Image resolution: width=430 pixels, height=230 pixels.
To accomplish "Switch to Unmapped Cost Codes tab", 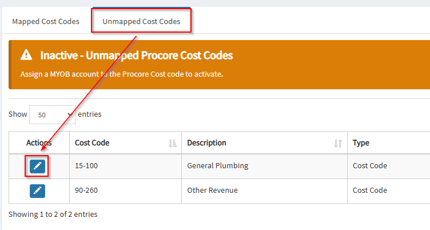I will coord(141,21).
